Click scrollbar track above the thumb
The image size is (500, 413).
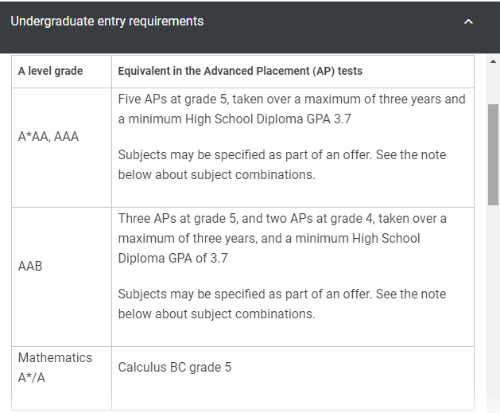tap(493, 84)
